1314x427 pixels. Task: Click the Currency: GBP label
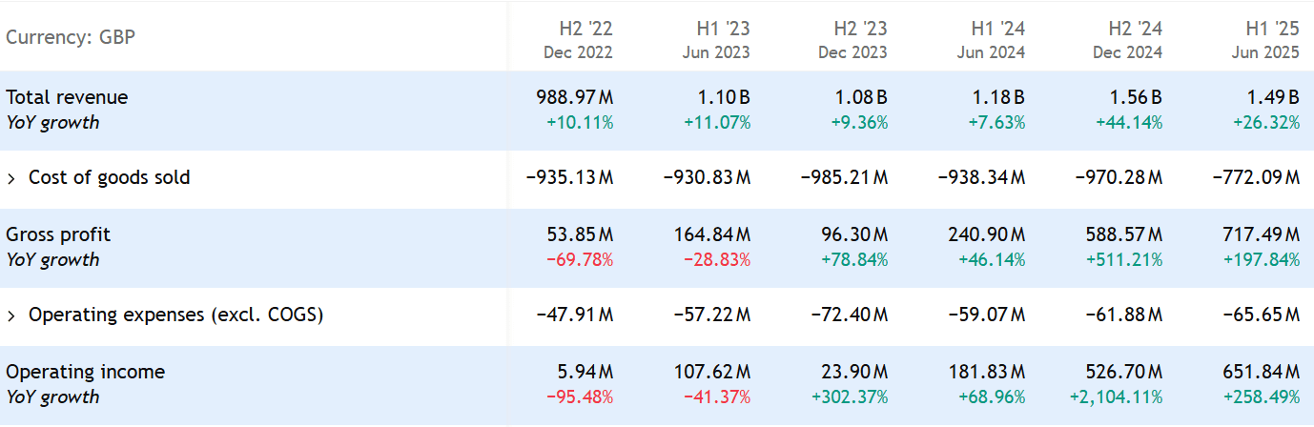point(71,38)
